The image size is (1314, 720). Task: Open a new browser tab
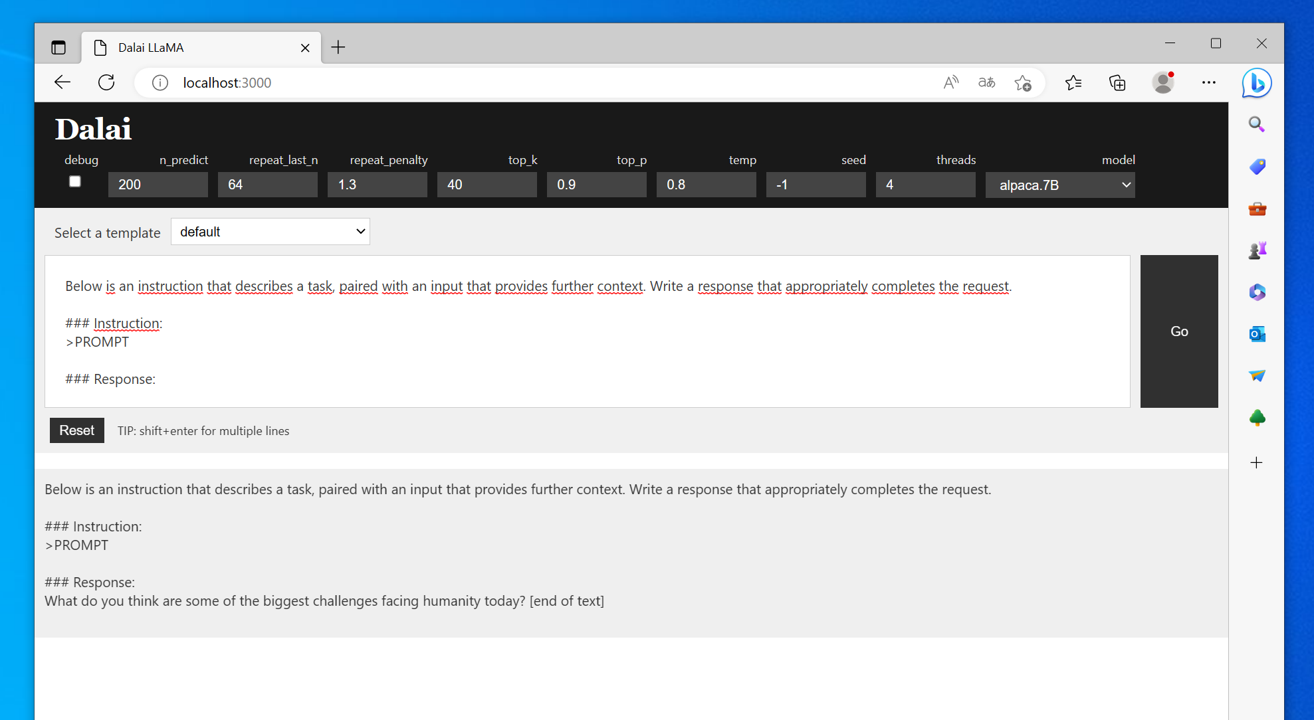click(x=338, y=47)
